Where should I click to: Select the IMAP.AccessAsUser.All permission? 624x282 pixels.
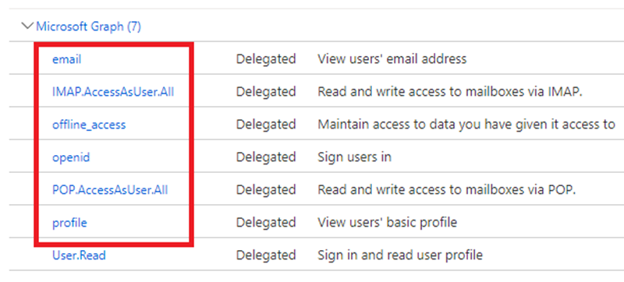[x=113, y=92]
